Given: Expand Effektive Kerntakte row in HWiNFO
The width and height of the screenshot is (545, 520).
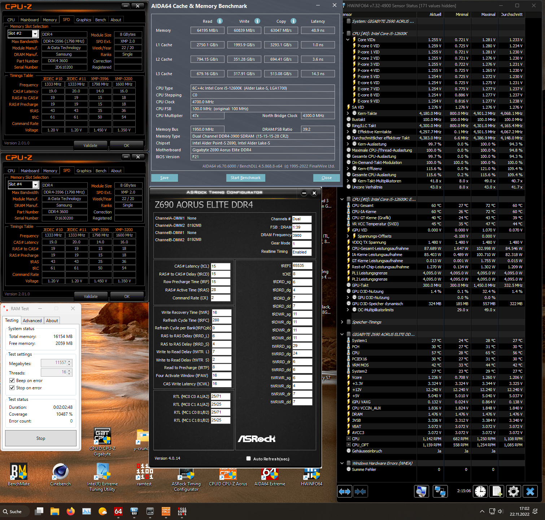Looking at the screenshot, I should pos(348,132).
